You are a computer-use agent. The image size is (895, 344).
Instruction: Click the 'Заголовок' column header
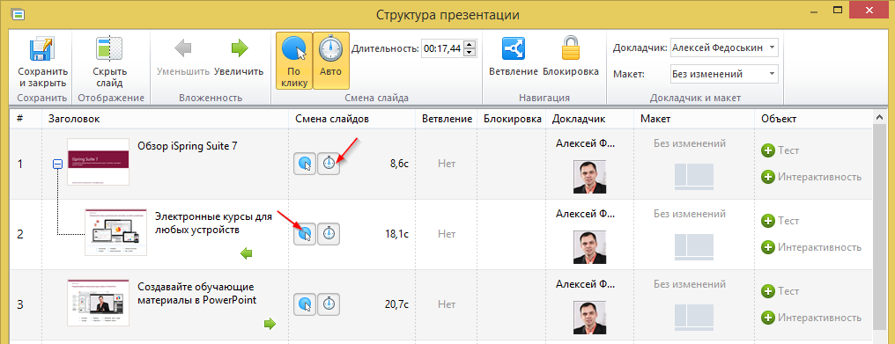pyautogui.click(x=74, y=119)
